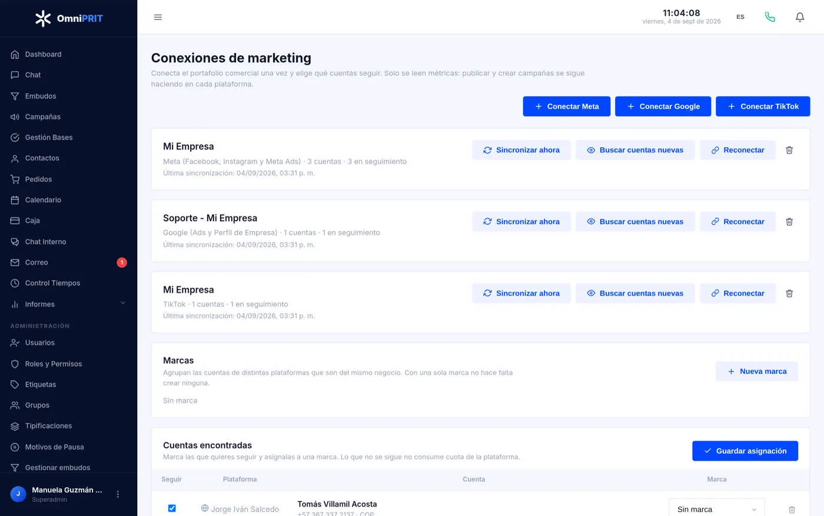Image resolution: width=824 pixels, height=516 pixels.
Task: Reconectar the TikTok Mi Empresa connection
Action: tap(737, 293)
